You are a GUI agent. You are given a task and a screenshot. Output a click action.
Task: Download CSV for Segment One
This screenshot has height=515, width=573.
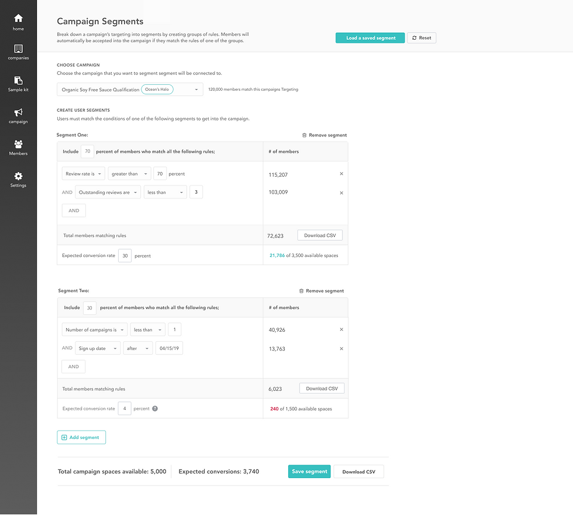coord(320,235)
